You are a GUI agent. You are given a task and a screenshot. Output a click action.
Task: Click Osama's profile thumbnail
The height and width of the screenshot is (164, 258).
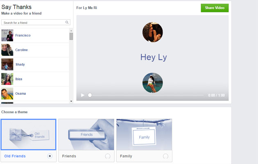pyautogui.click(x=7, y=93)
